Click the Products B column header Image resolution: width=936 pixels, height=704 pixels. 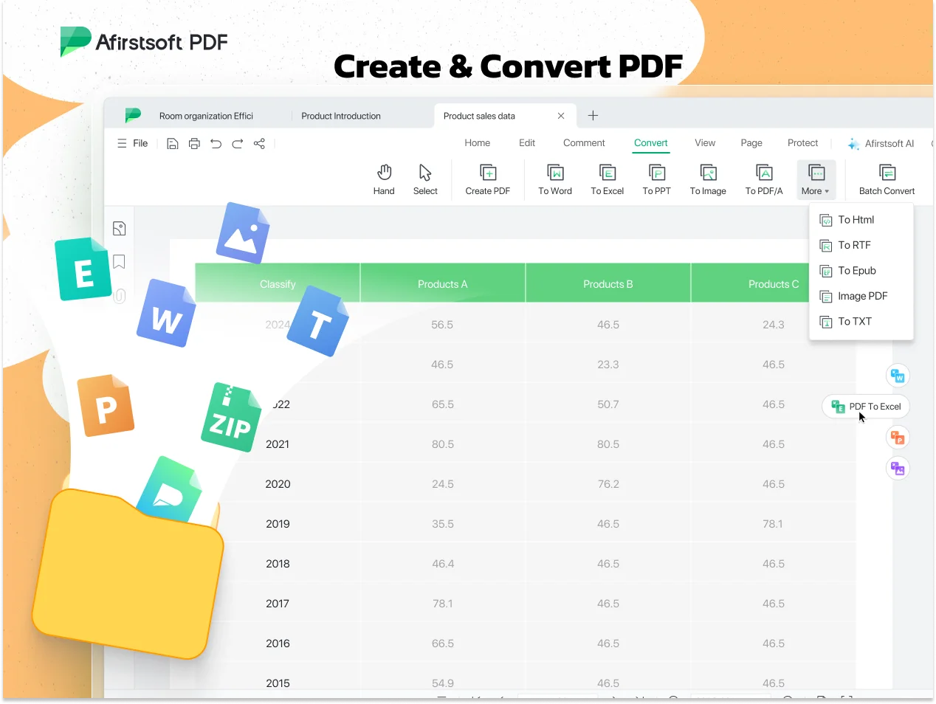pyautogui.click(x=608, y=284)
